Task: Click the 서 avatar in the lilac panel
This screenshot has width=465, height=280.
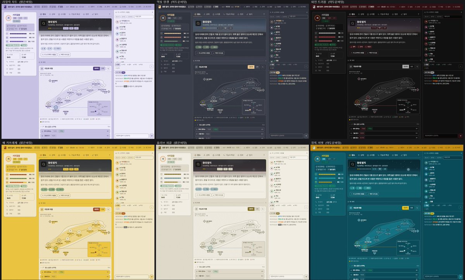Action: [x=9, y=18]
